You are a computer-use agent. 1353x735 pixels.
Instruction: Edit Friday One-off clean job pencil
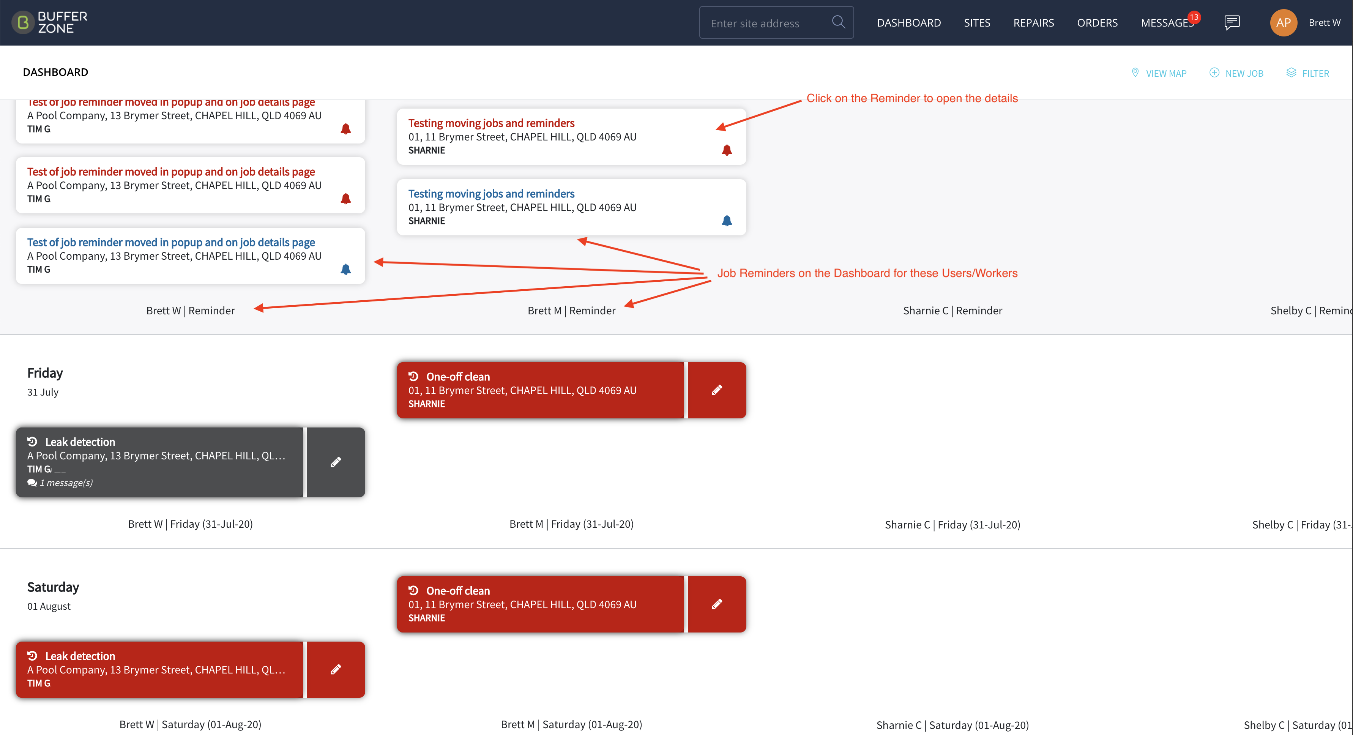(x=716, y=390)
